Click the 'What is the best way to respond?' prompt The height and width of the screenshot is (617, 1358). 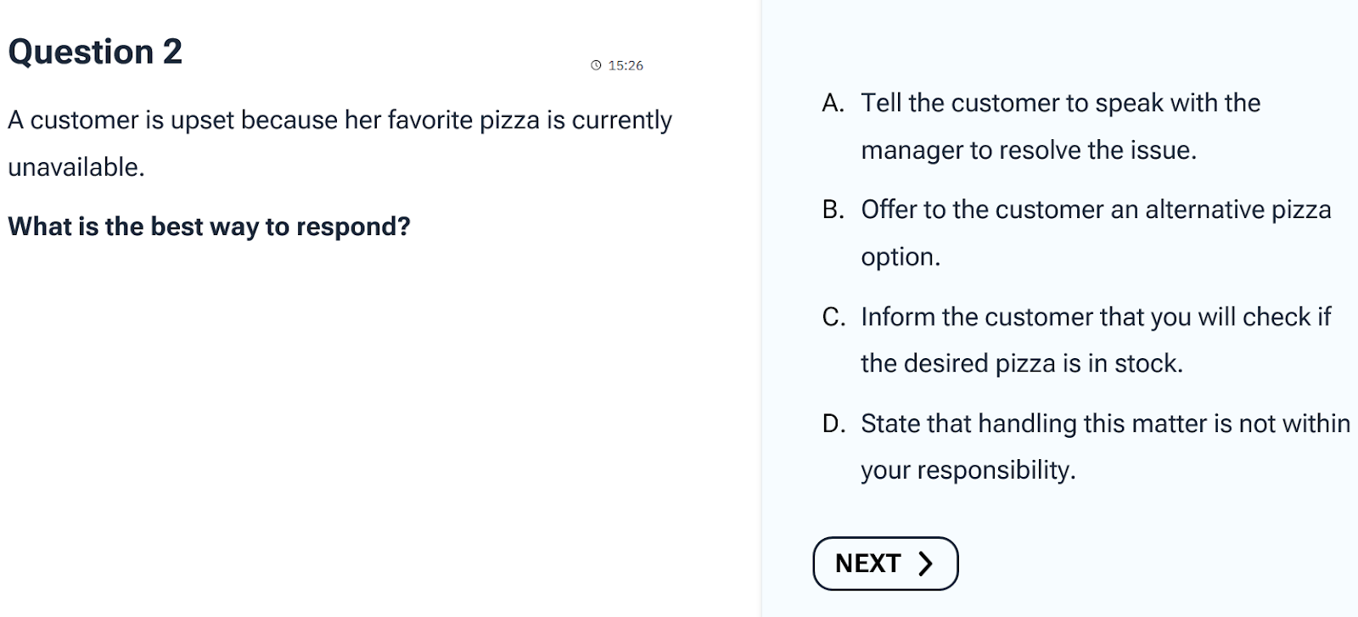point(209,227)
